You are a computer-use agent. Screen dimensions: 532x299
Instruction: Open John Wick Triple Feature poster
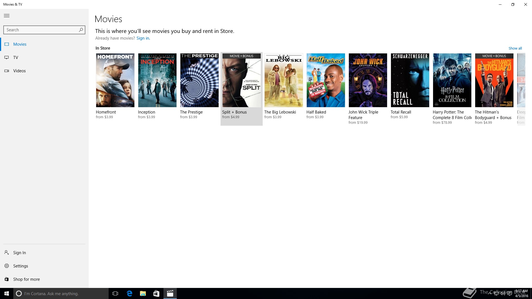pos(368,80)
